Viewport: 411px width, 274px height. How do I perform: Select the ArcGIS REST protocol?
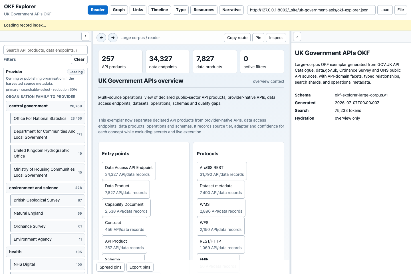[222, 171]
